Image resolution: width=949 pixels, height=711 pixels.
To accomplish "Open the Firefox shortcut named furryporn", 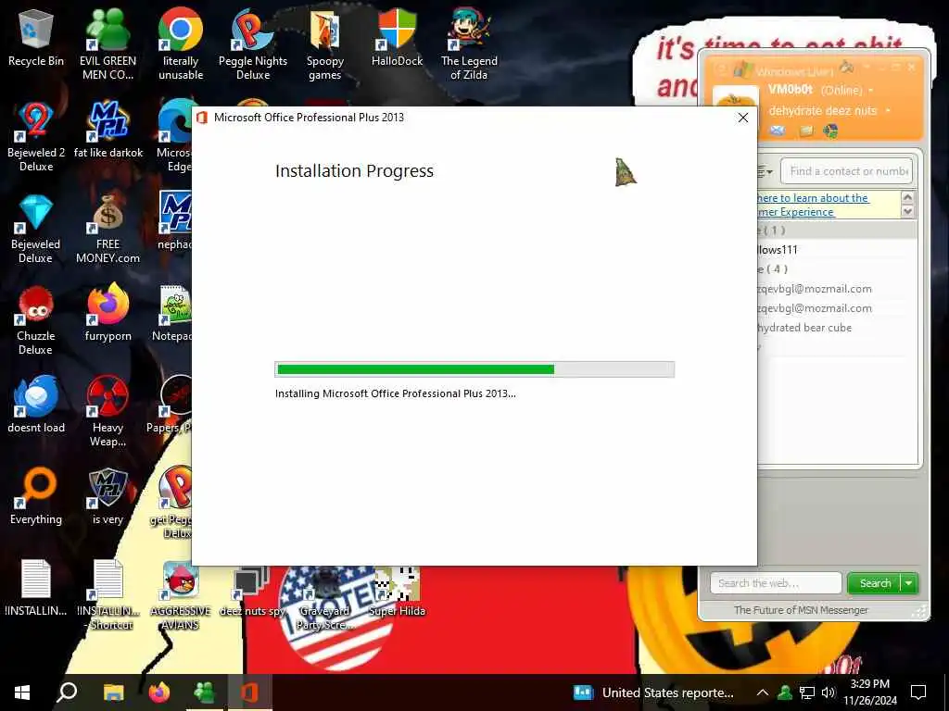I will [x=108, y=313].
